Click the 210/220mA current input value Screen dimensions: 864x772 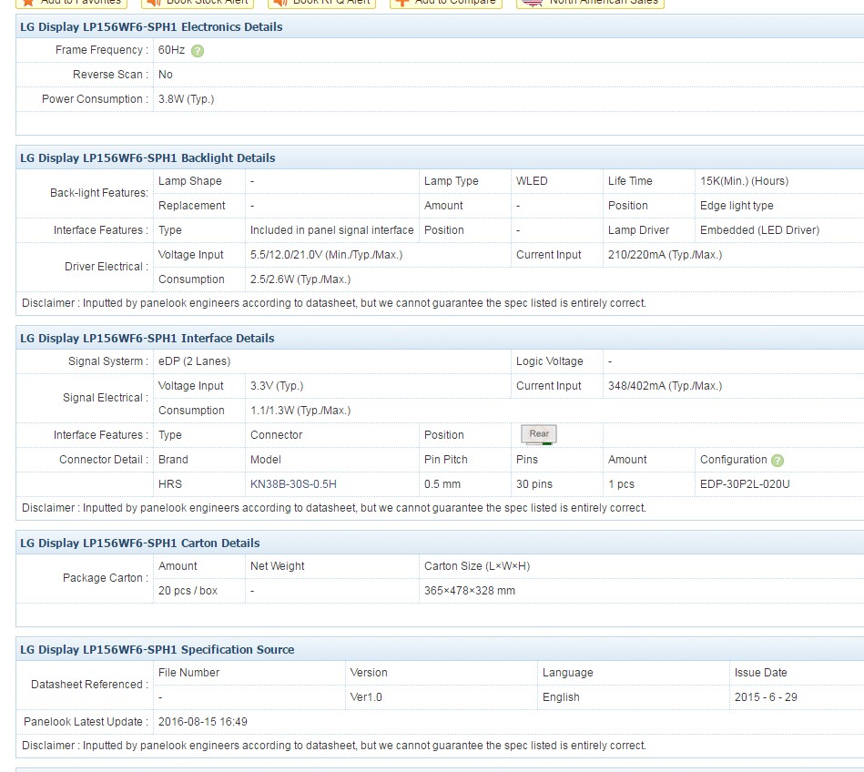pos(665,255)
